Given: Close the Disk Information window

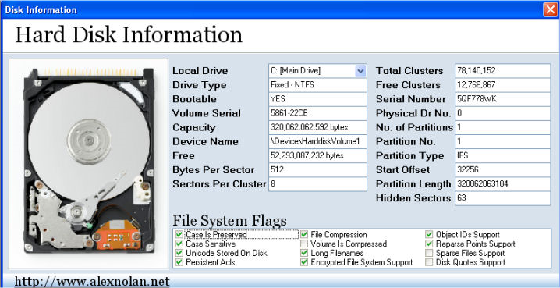Looking at the screenshot, I should tap(551, 9).
